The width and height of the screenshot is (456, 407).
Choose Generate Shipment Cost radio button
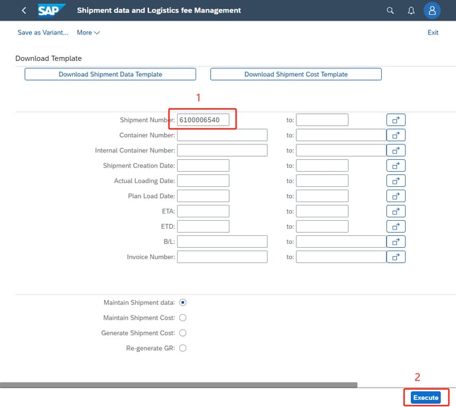(x=183, y=333)
